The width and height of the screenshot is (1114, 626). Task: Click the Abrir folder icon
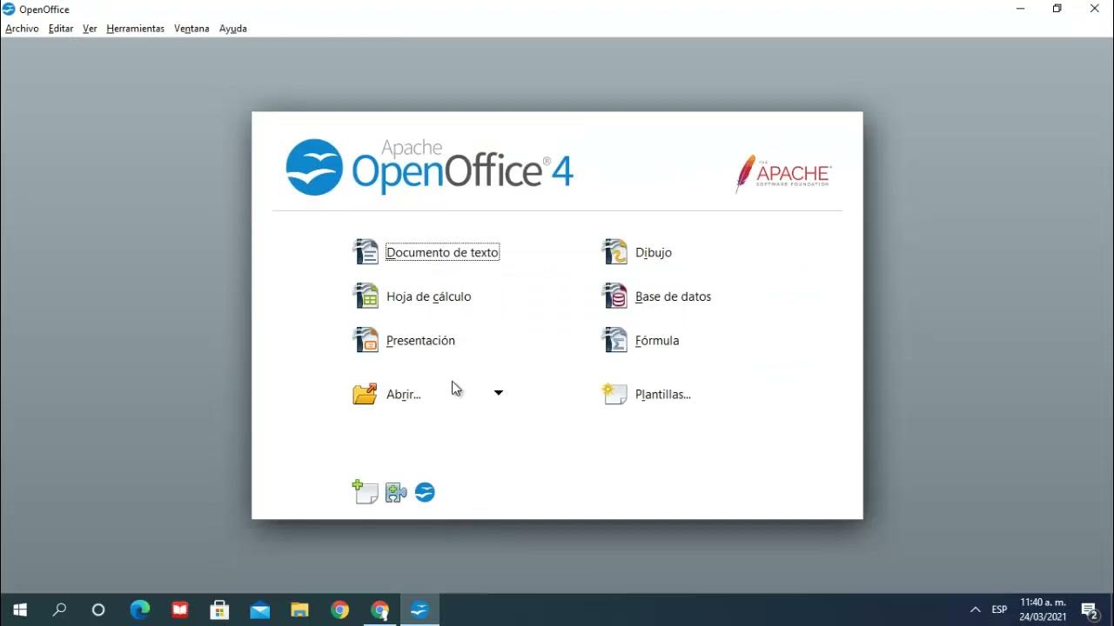[x=365, y=394]
